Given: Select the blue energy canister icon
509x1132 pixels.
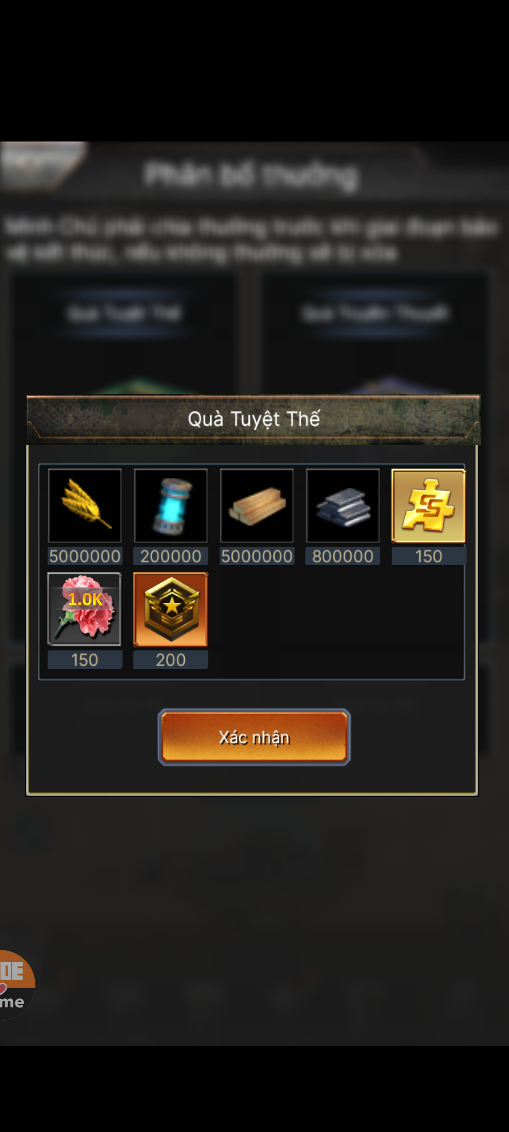Looking at the screenshot, I should (x=171, y=506).
